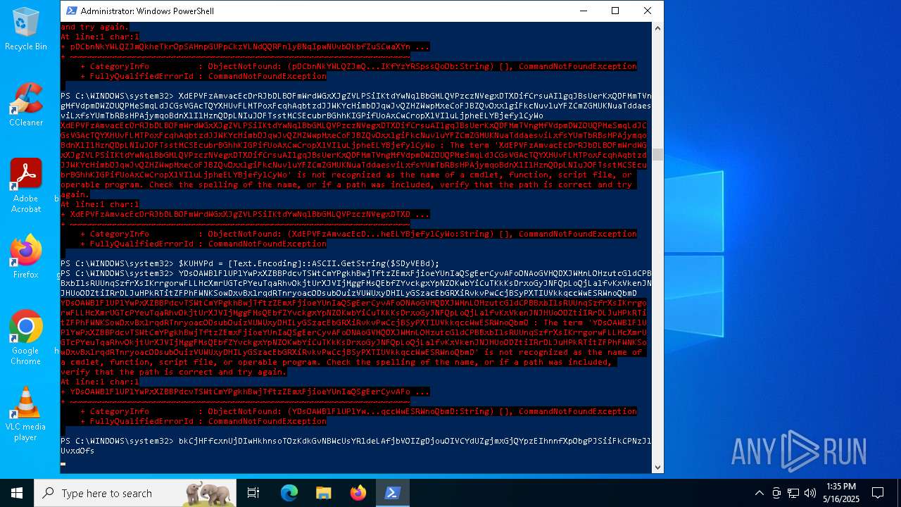Click the last 'FullyQualifiedErrorId : CommandNotFoundException' line
Image resolution: width=901 pixels, height=507 pixels.
click(x=203, y=421)
